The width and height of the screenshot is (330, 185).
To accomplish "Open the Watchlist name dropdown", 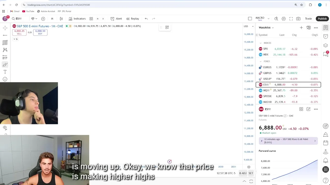I will (x=266, y=27).
